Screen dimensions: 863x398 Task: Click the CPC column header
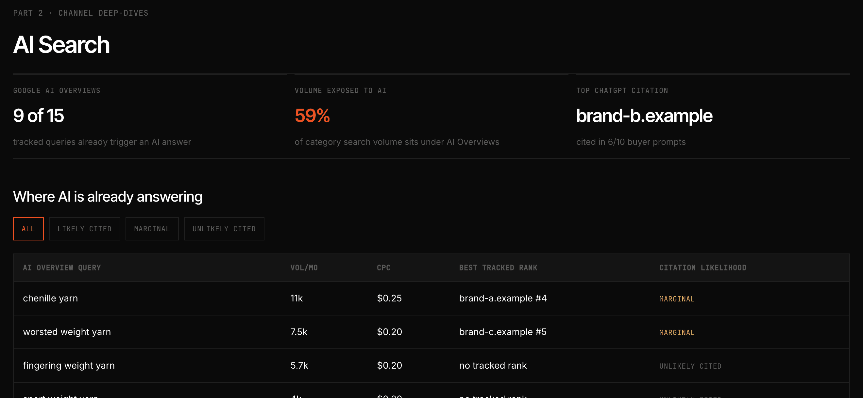pyautogui.click(x=383, y=268)
